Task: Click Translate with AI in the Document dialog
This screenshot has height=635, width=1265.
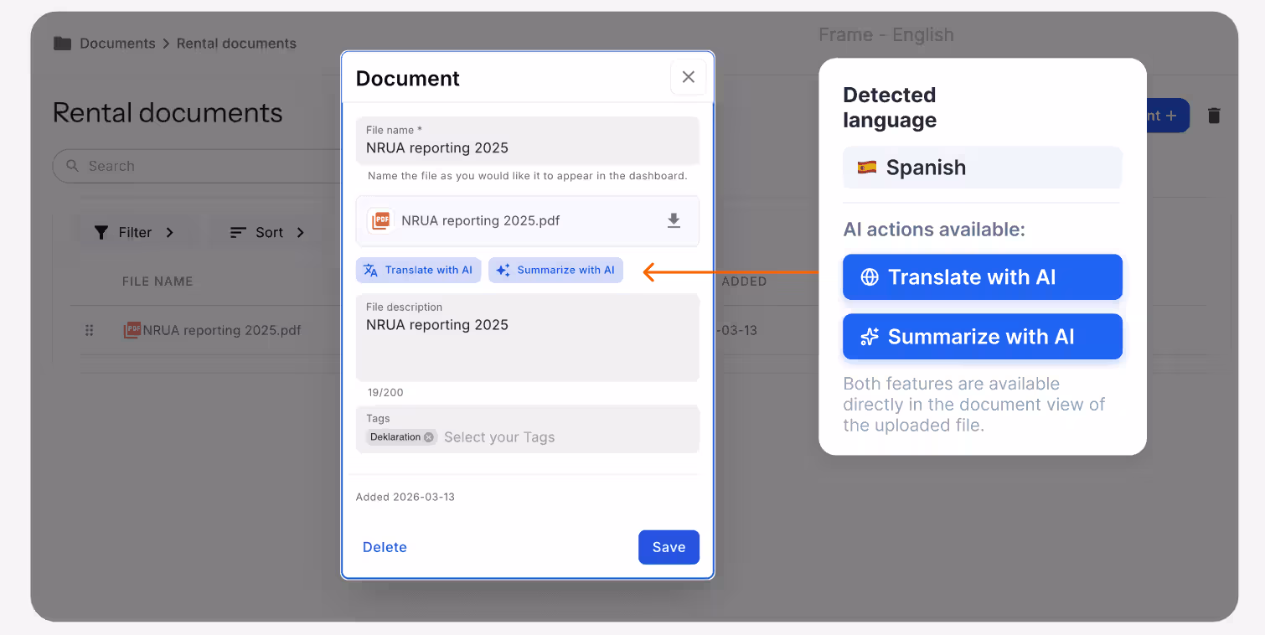Action: coord(418,270)
